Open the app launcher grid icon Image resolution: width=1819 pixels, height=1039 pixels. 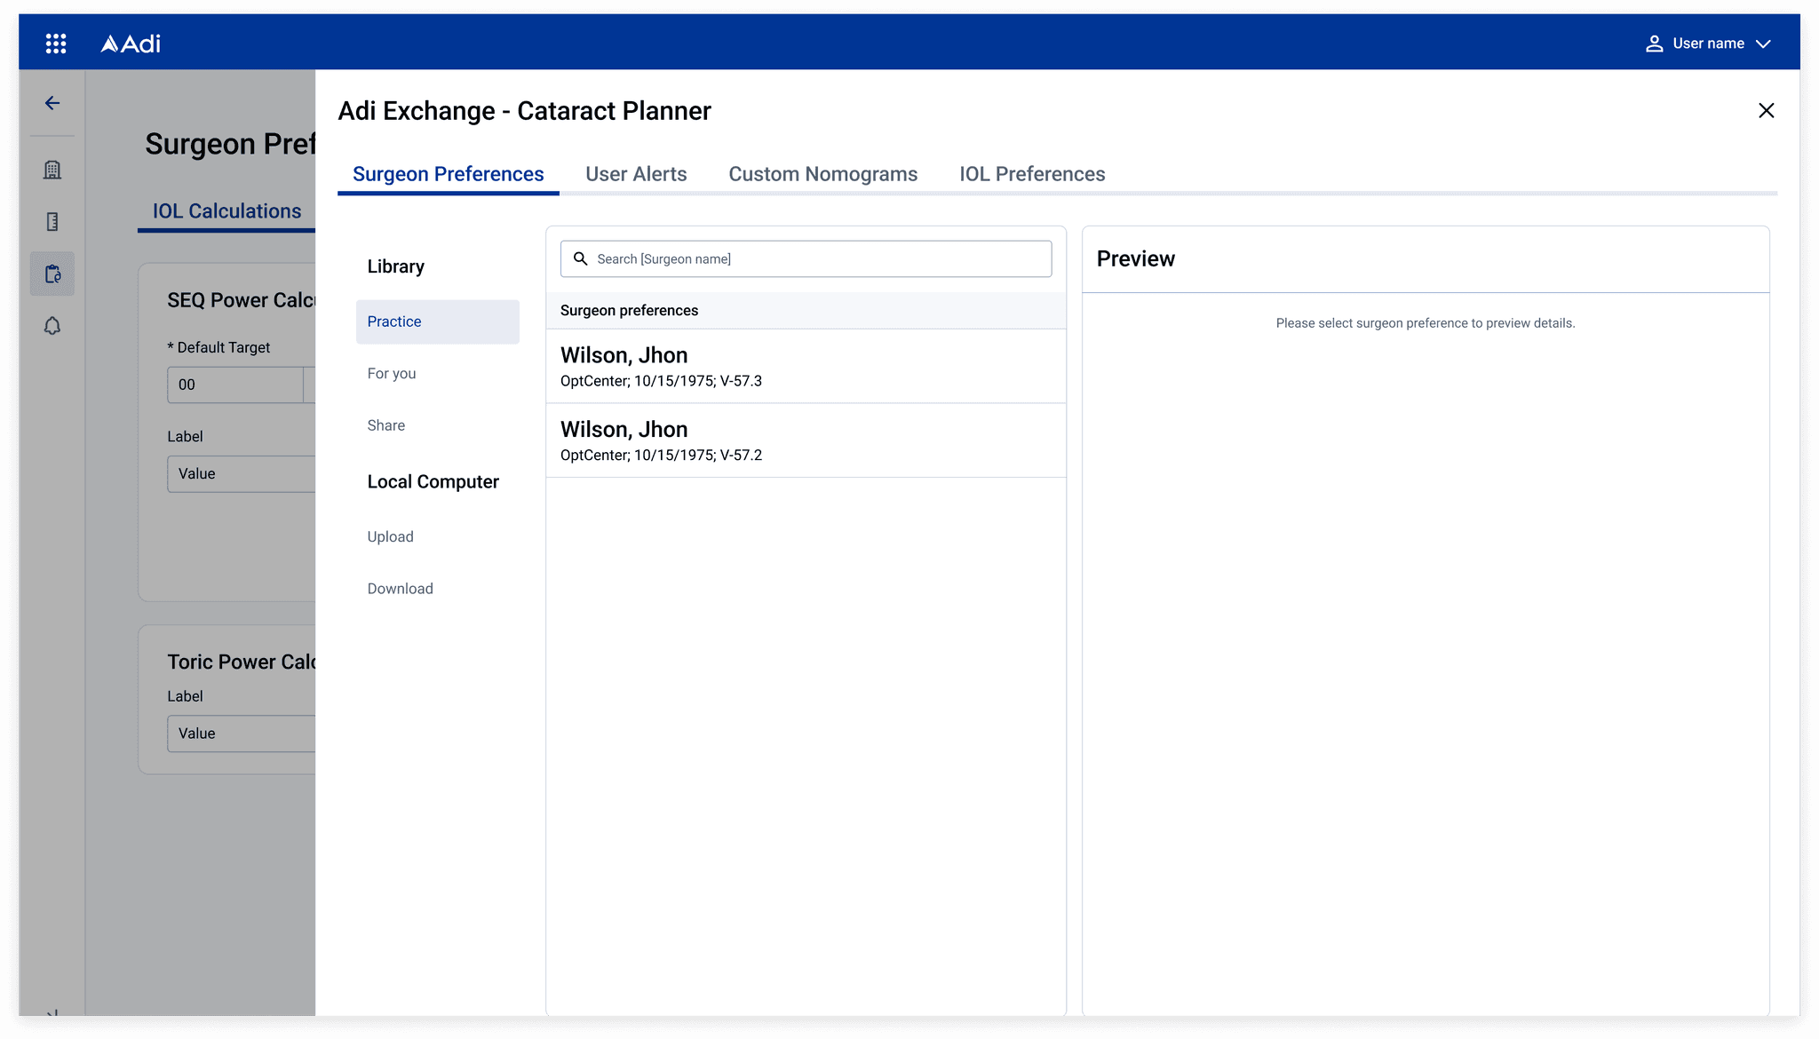pyautogui.click(x=56, y=44)
